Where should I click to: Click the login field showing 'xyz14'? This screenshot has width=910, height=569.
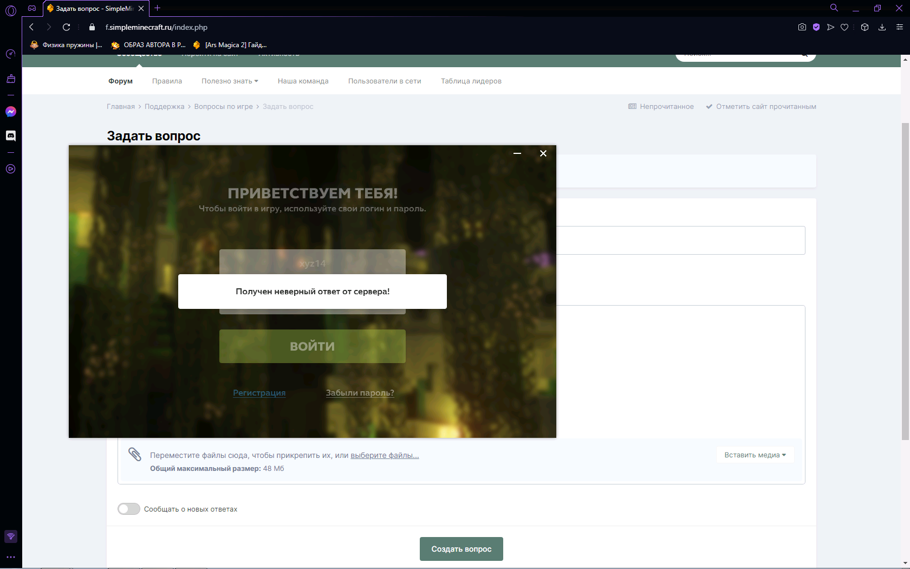313,263
